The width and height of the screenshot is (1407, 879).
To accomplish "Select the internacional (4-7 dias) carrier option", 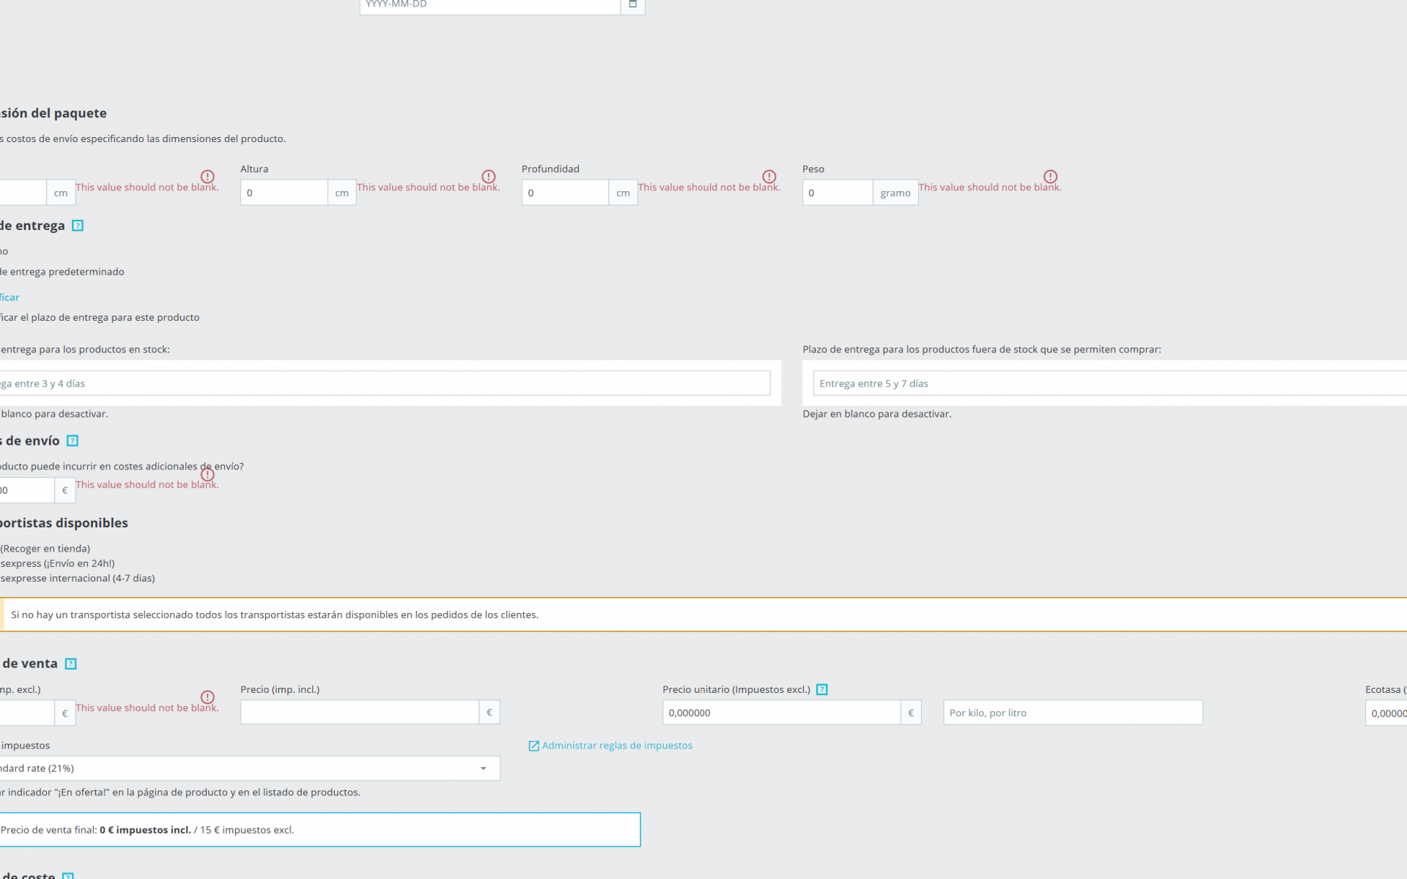I will [77, 578].
